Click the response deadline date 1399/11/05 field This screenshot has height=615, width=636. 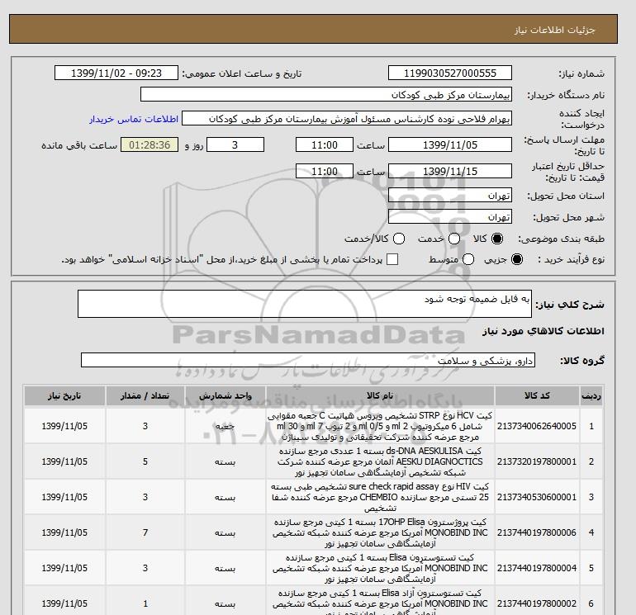pyautogui.click(x=450, y=144)
